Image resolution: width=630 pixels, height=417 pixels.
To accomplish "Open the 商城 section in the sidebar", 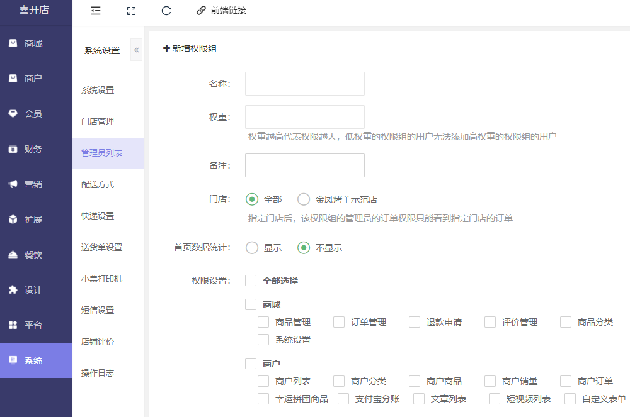I will [35, 43].
